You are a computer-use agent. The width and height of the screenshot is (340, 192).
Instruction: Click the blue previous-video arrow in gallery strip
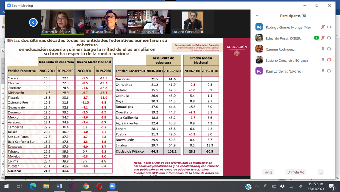point(33,22)
